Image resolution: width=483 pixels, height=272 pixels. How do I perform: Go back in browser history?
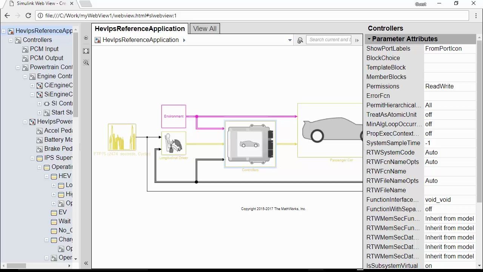7,15
